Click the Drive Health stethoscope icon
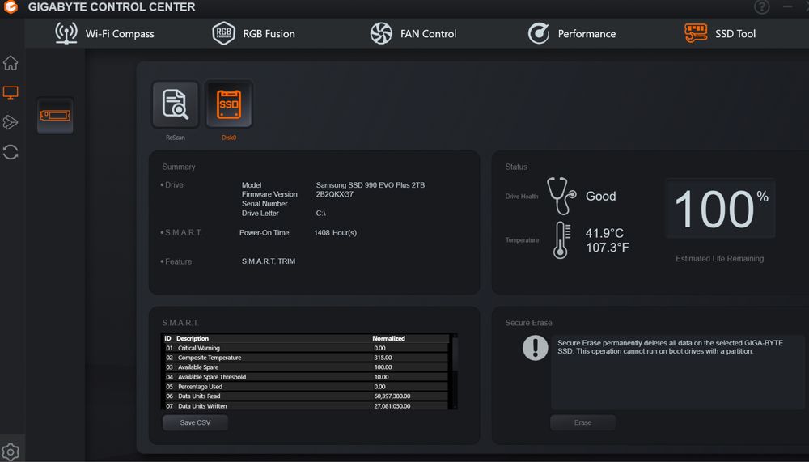 pos(561,196)
